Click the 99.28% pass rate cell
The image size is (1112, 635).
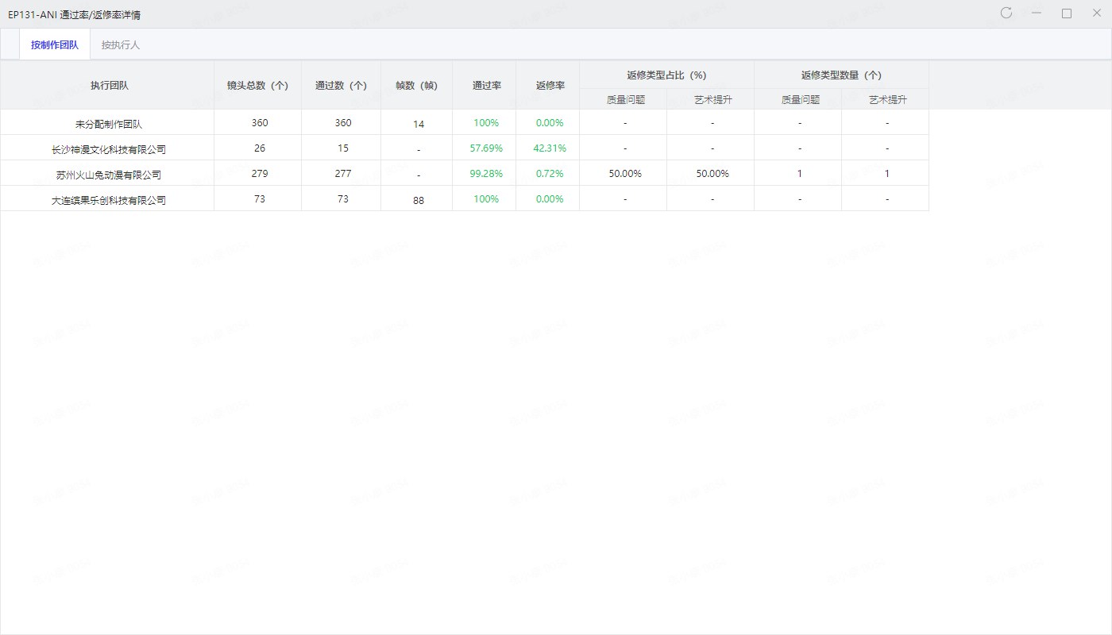(486, 174)
